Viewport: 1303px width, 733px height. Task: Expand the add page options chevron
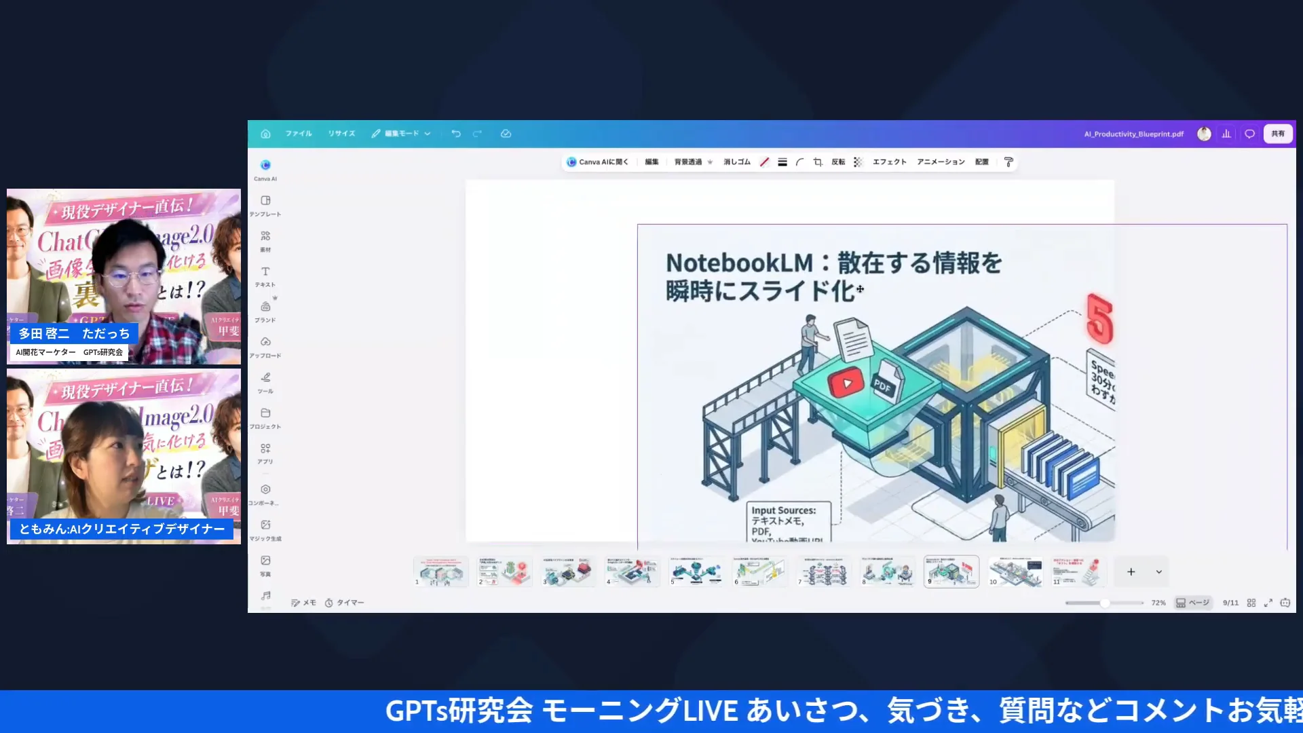[x=1159, y=572]
